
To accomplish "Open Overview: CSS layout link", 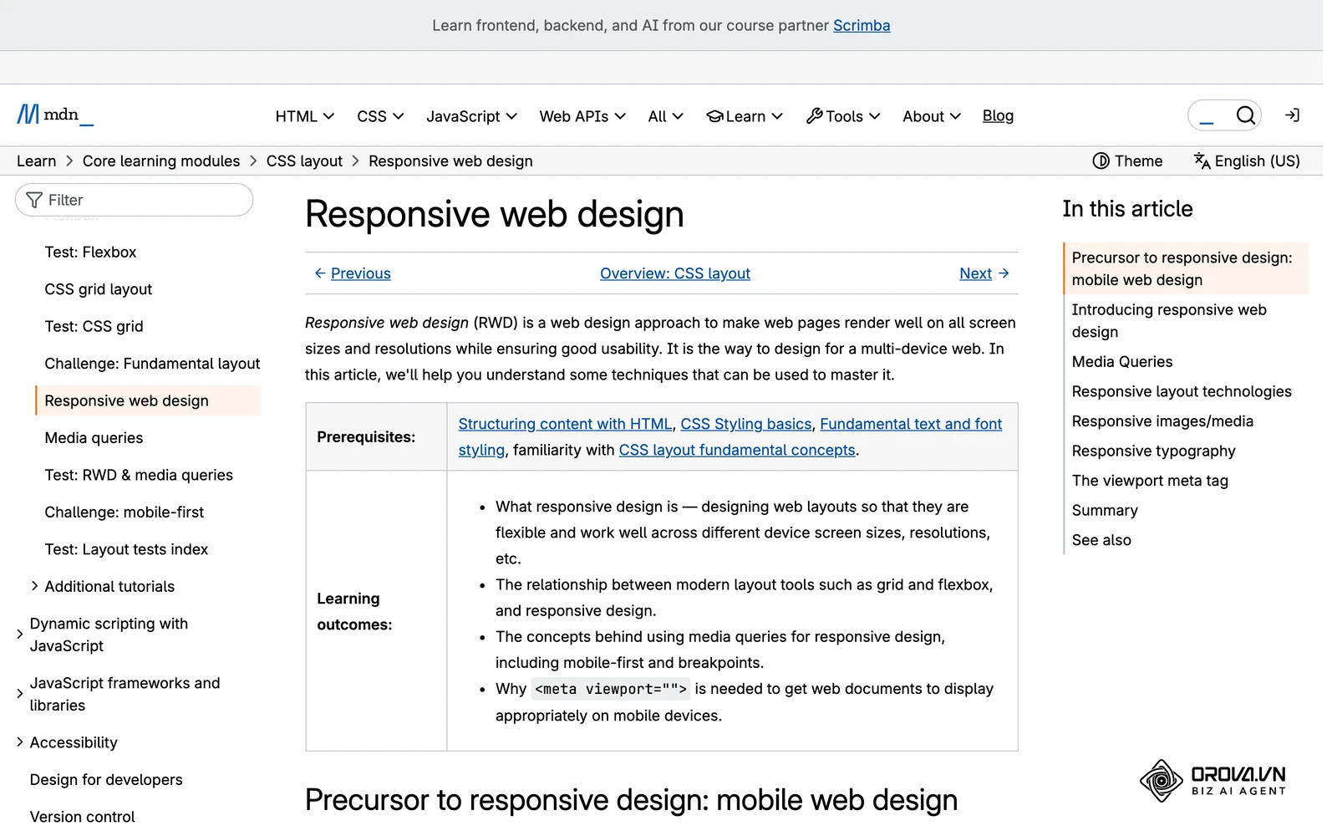I will pyautogui.click(x=675, y=273).
